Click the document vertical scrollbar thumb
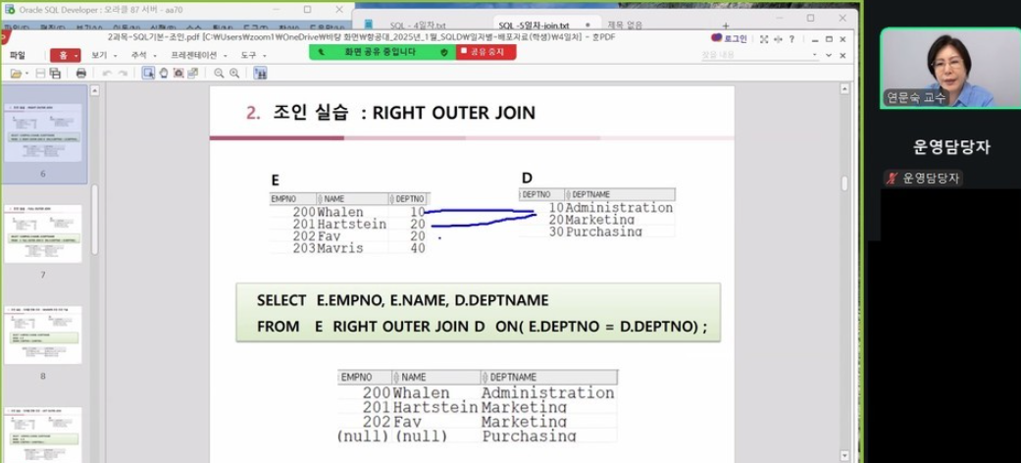Viewport: 1021px width, 463px height. tap(844, 183)
